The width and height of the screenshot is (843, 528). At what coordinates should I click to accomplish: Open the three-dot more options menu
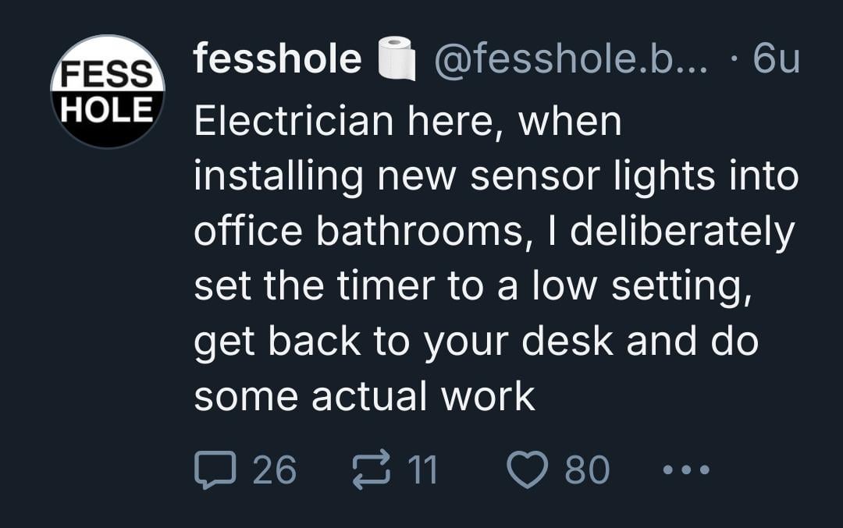(686, 470)
